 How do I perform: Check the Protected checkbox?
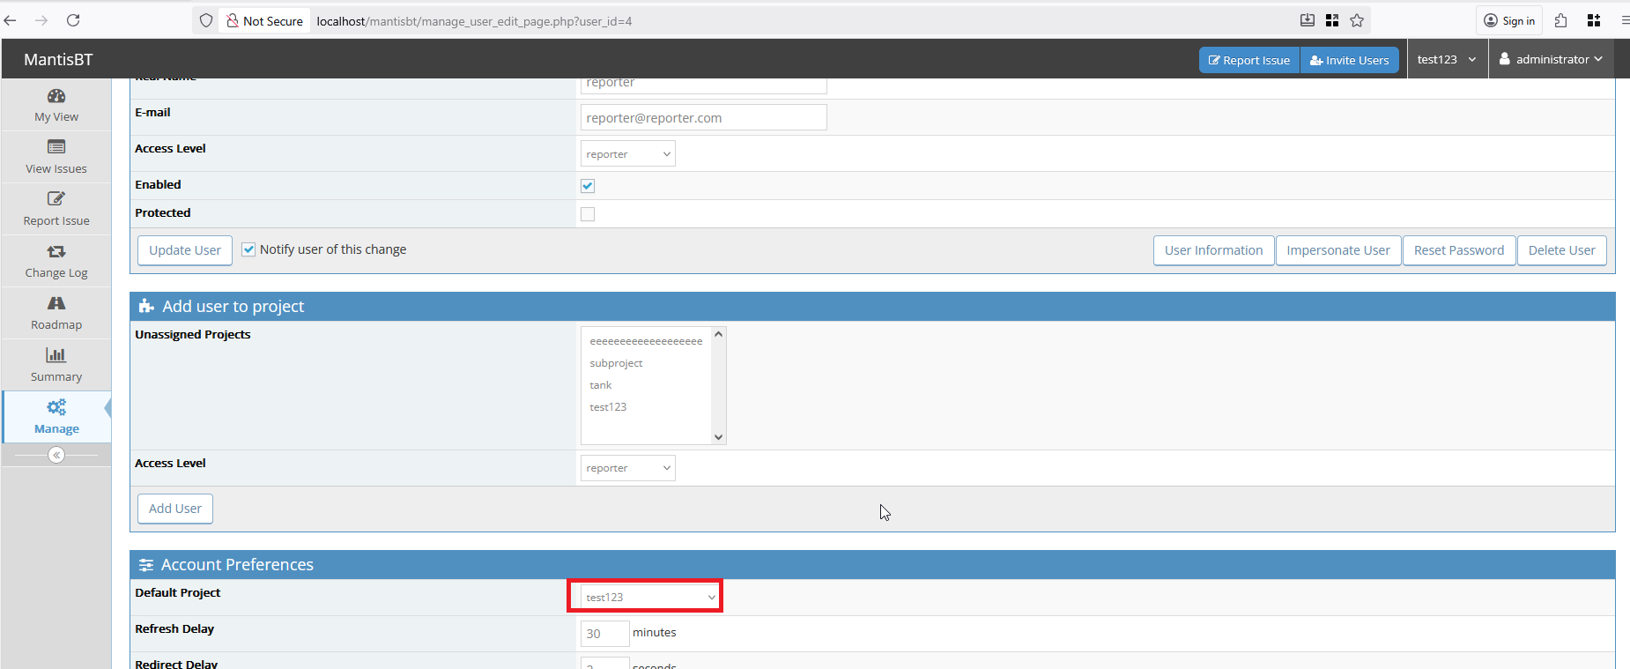pyautogui.click(x=588, y=214)
